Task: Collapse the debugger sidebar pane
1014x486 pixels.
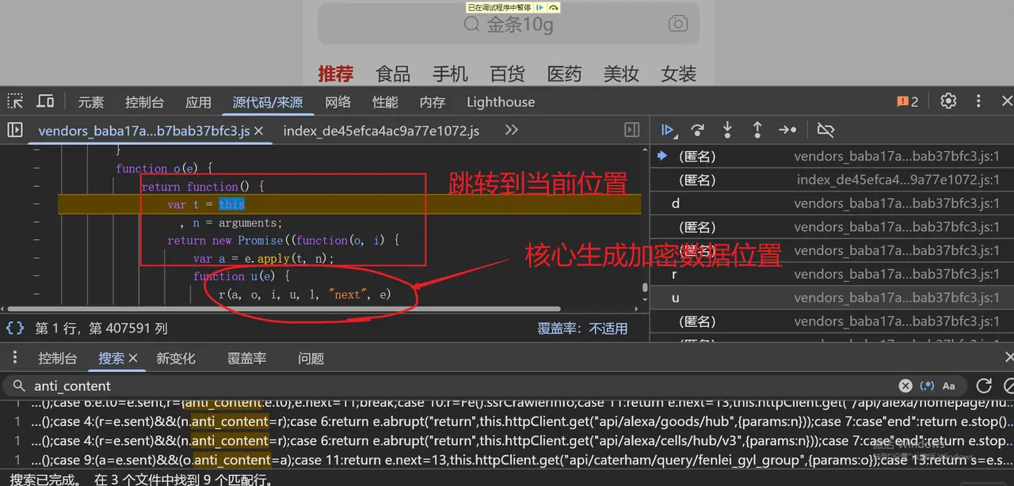Action: (631, 130)
